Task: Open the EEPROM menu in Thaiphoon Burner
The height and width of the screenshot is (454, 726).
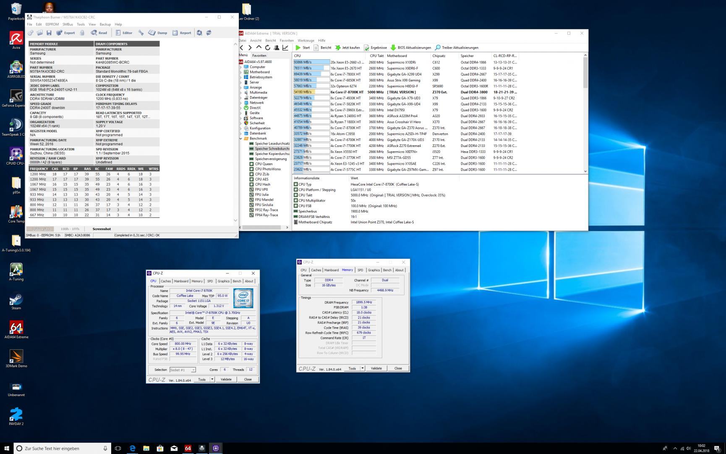Action: coord(52,24)
